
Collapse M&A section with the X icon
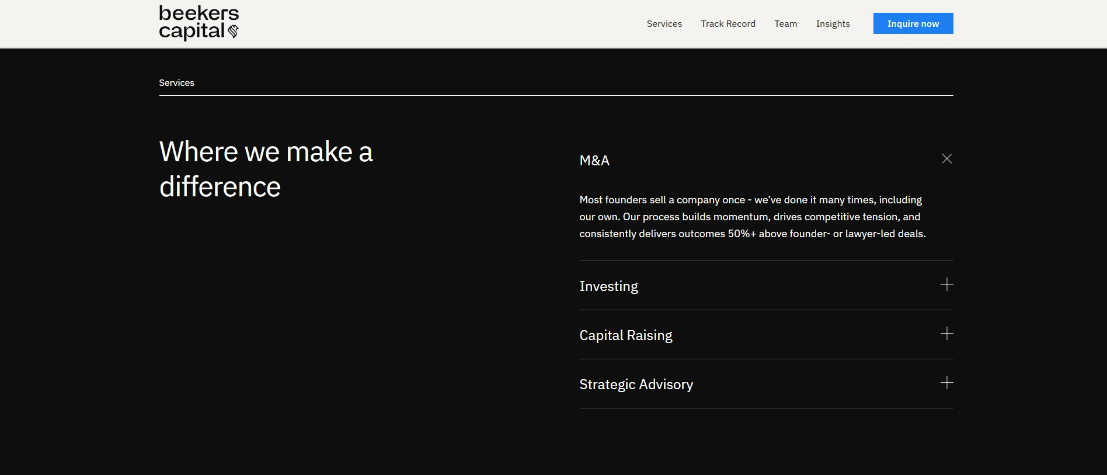click(x=946, y=159)
